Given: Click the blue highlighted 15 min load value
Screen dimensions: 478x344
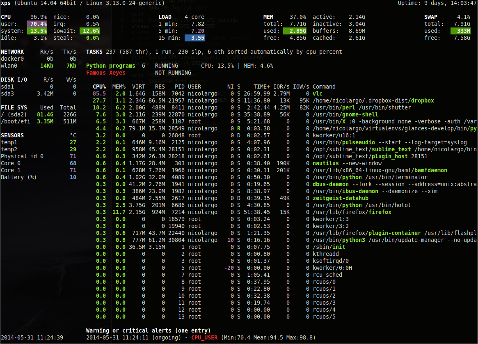Looking at the screenshot, I should click(x=194, y=38).
